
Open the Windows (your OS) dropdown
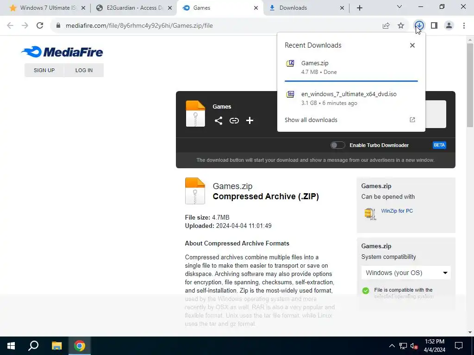406,273
